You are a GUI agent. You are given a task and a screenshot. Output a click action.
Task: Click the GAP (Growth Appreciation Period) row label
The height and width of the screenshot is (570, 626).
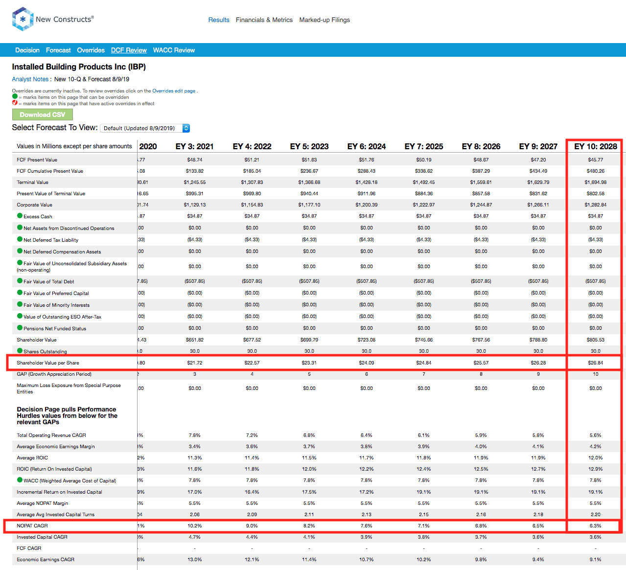pyautogui.click(x=54, y=374)
